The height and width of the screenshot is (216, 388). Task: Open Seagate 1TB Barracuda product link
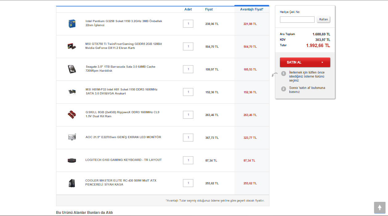120,69
